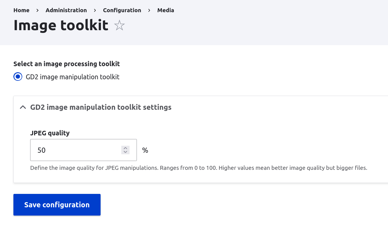Navigate to Configuration breadcrumb
Screen dimensions: 388x225
pos(122,10)
